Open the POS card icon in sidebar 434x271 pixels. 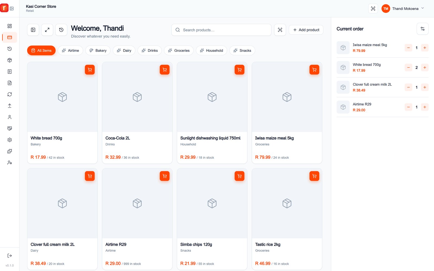[9, 37]
